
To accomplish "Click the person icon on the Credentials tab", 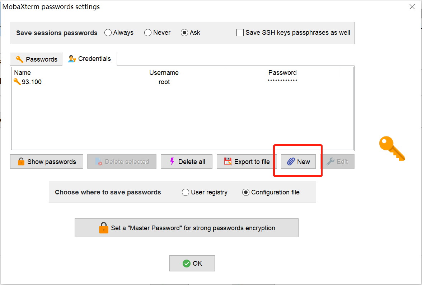I will tap(71, 58).
